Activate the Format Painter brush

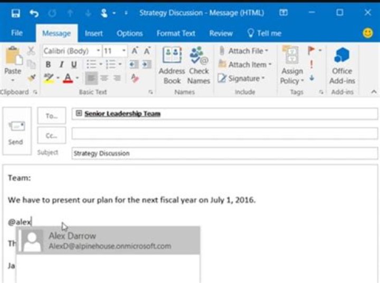pyautogui.click(x=32, y=78)
